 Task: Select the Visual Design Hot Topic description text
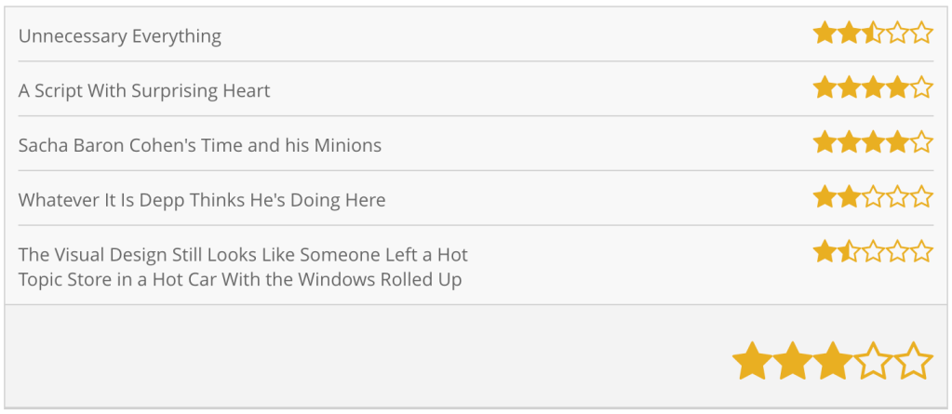click(243, 267)
